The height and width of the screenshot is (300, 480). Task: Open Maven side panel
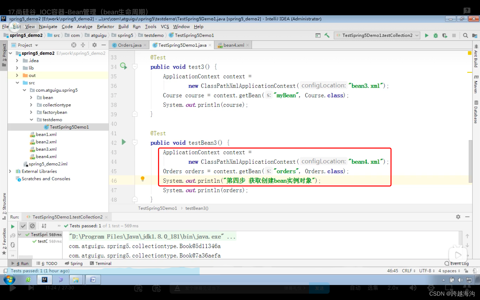(476, 84)
